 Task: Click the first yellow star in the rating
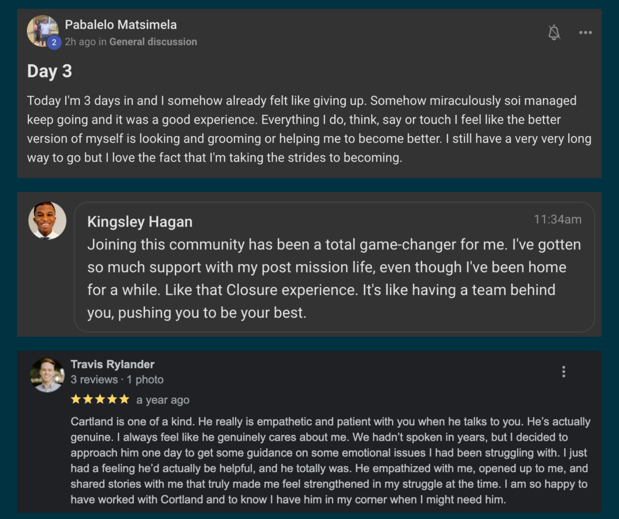76,399
